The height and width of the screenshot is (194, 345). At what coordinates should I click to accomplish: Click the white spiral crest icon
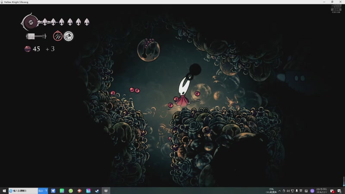click(69, 36)
